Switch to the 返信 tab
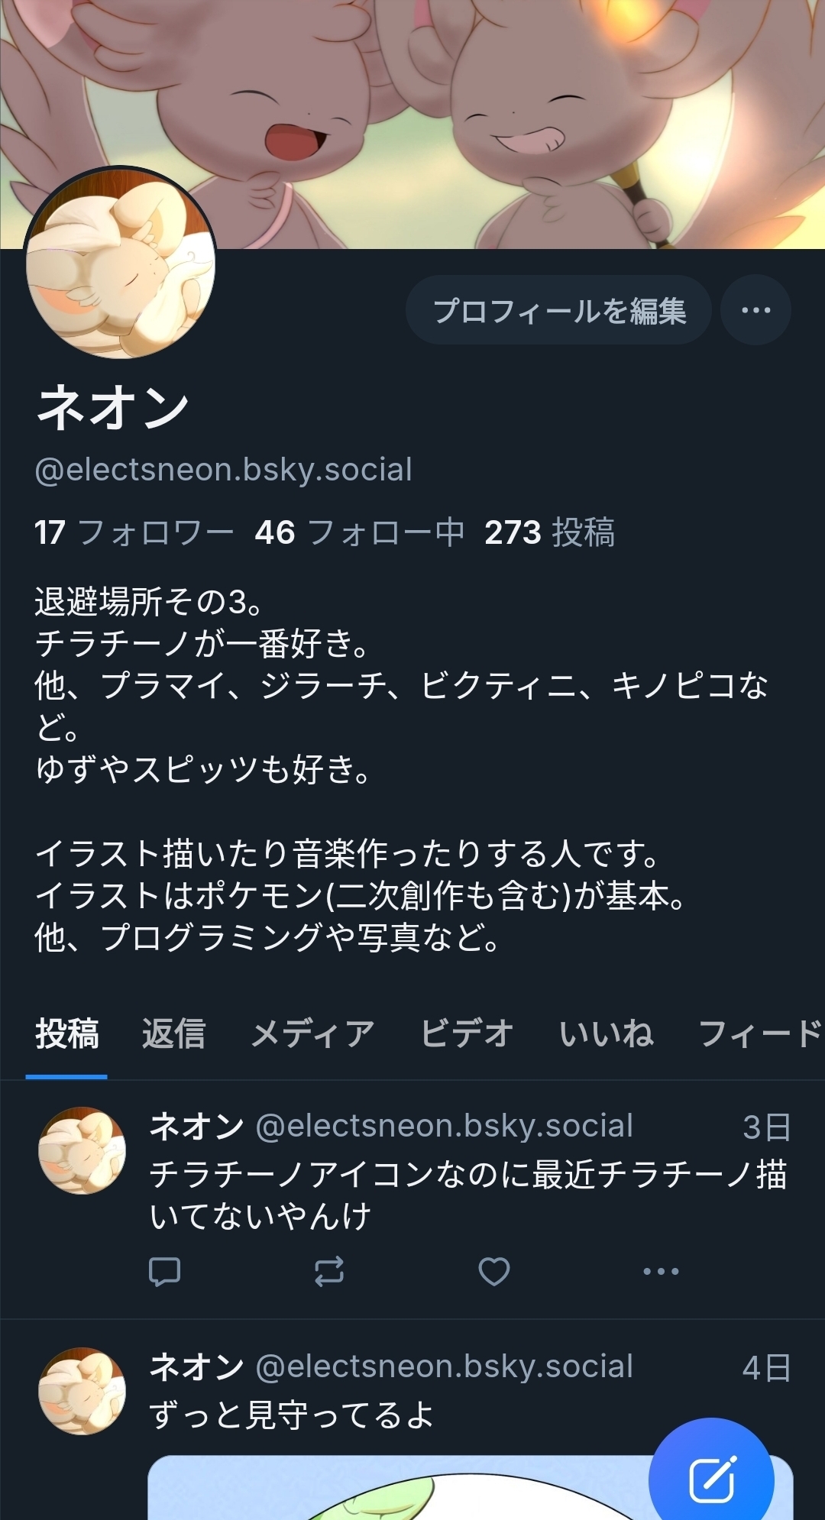The image size is (825, 1520). pos(173,1034)
